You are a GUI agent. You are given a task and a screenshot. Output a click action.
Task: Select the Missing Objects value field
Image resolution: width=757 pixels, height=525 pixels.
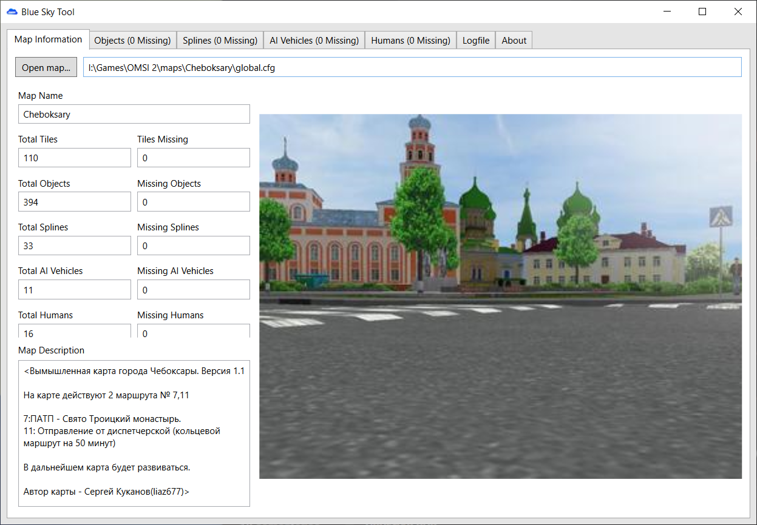194,202
